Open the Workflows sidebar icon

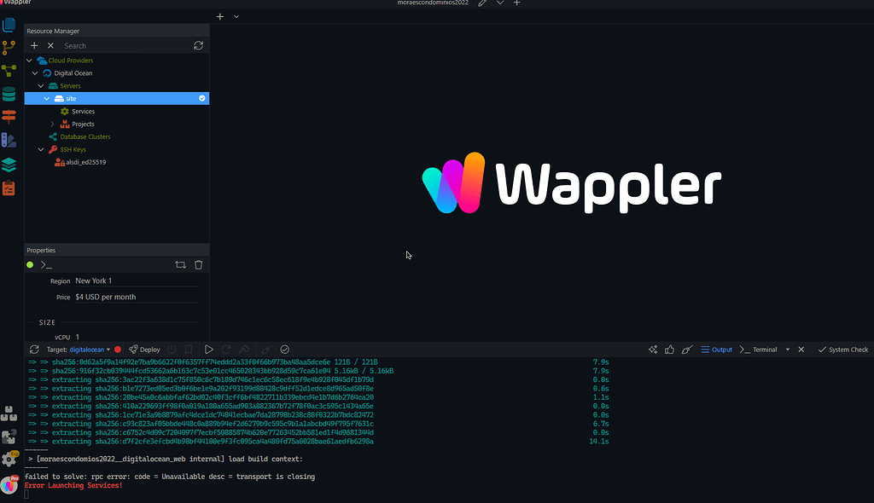click(9, 71)
